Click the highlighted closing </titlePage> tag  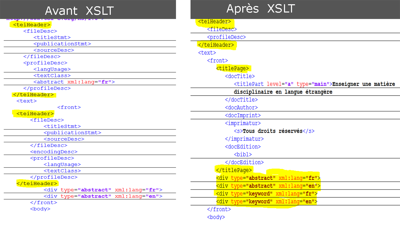[234, 170]
